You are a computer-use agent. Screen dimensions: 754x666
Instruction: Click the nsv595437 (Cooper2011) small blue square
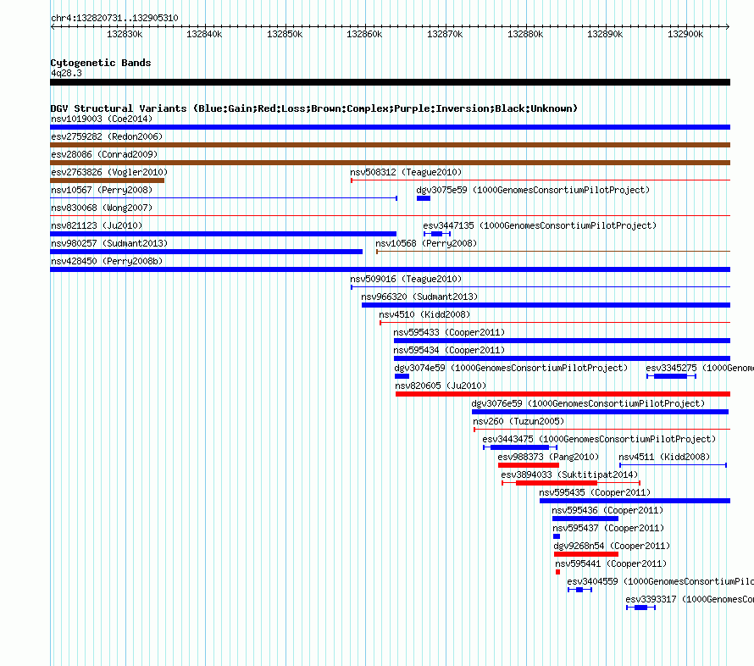pyautogui.click(x=557, y=536)
